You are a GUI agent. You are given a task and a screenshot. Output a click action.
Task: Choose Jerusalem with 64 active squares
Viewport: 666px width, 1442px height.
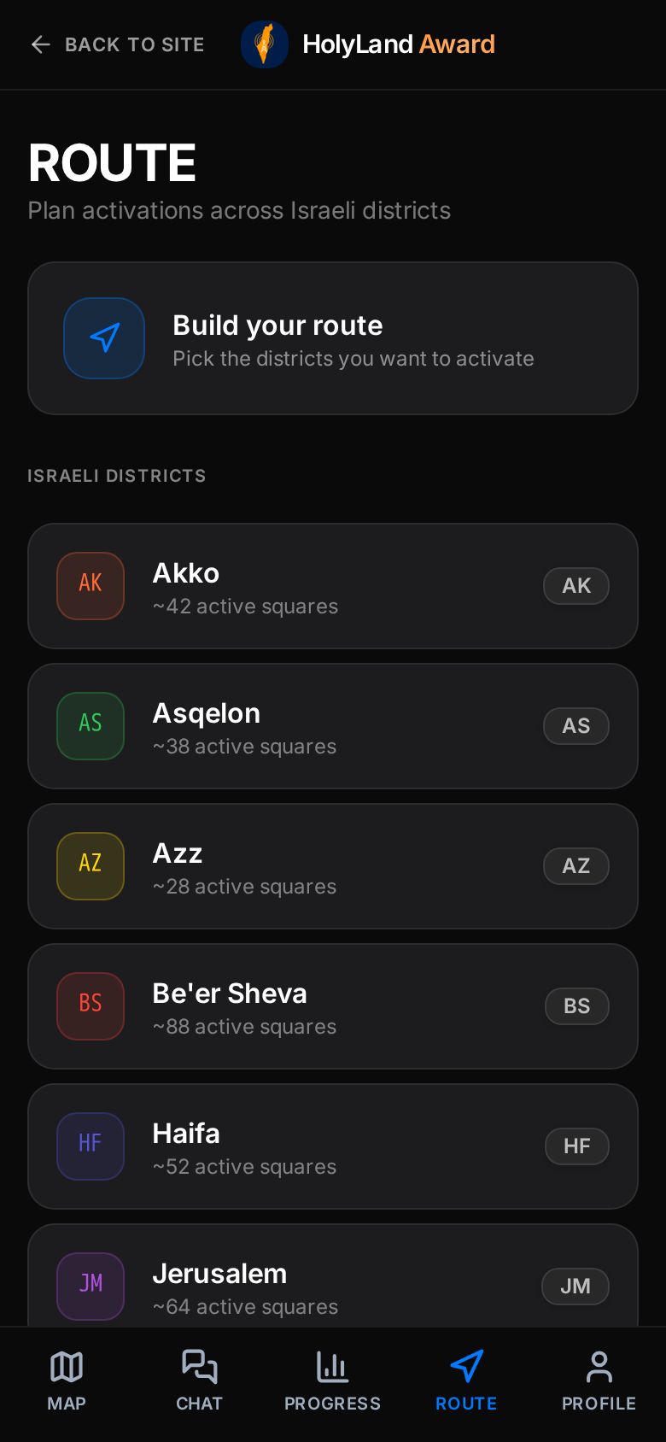333,1276
